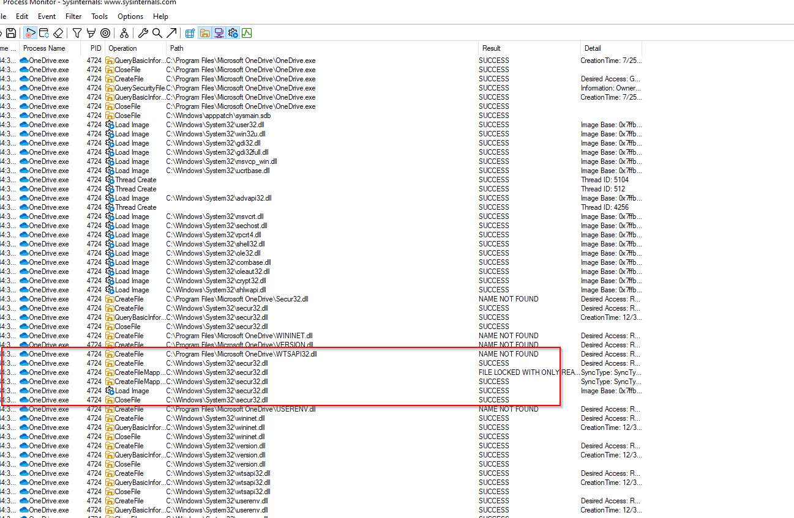Click the Load Image icon for user32.dll

(110, 125)
